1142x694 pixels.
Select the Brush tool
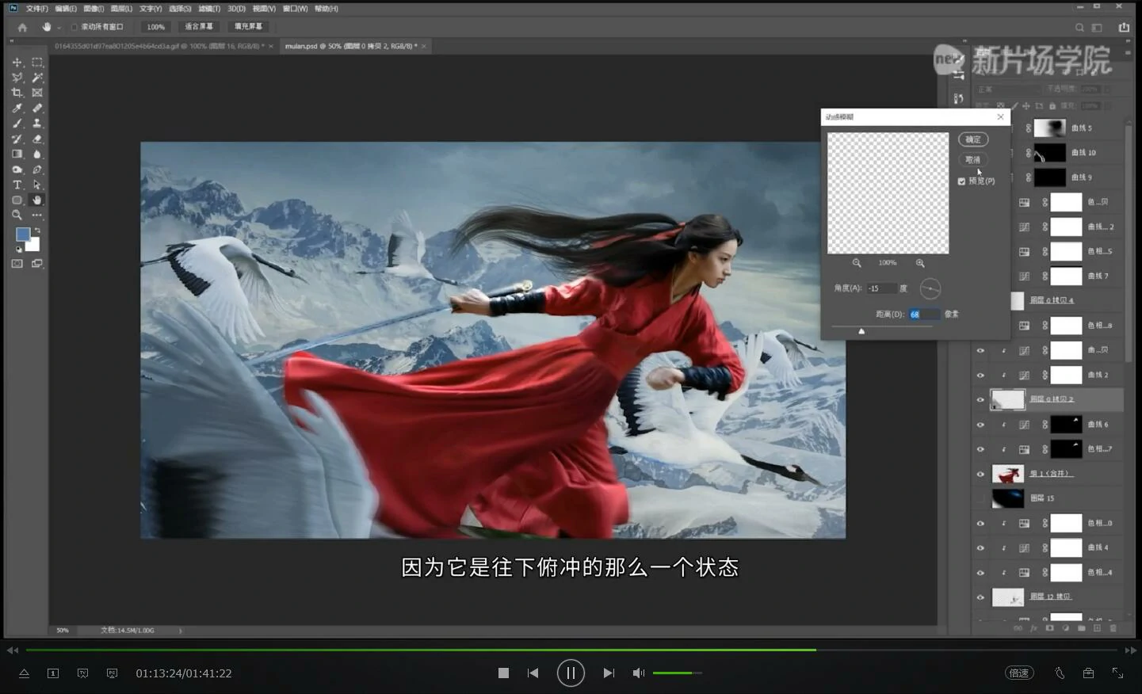pos(17,124)
